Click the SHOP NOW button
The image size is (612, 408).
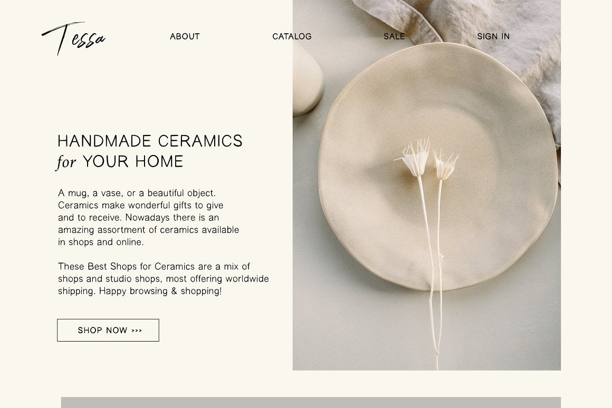click(108, 331)
